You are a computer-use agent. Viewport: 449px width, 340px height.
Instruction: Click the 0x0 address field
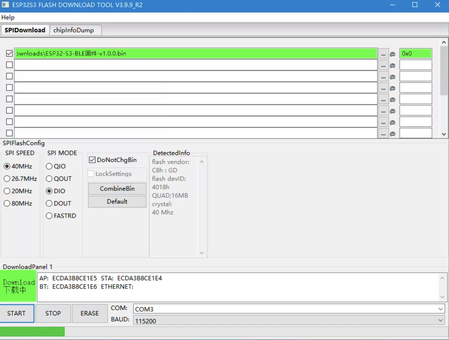415,54
